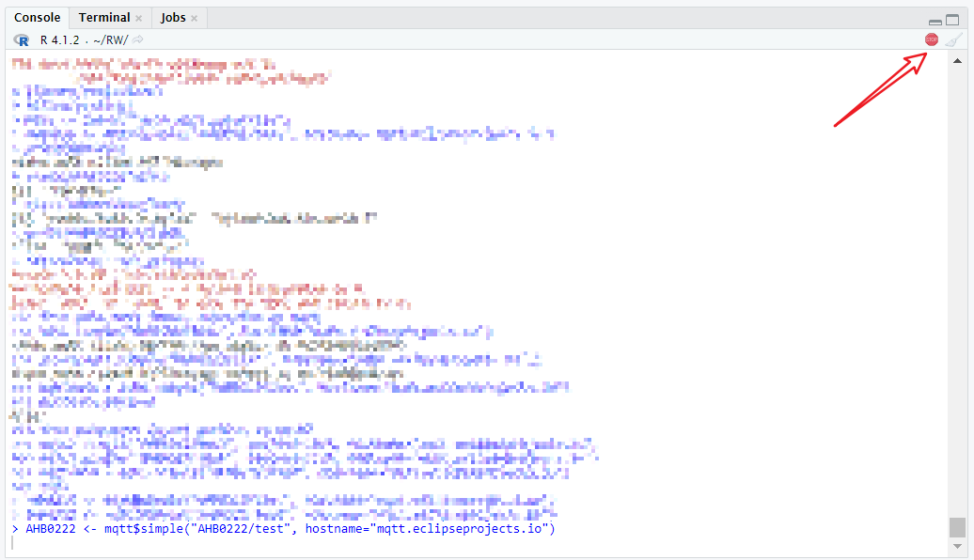Close the Jobs tab

pyautogui.click(x=194, y=18)
